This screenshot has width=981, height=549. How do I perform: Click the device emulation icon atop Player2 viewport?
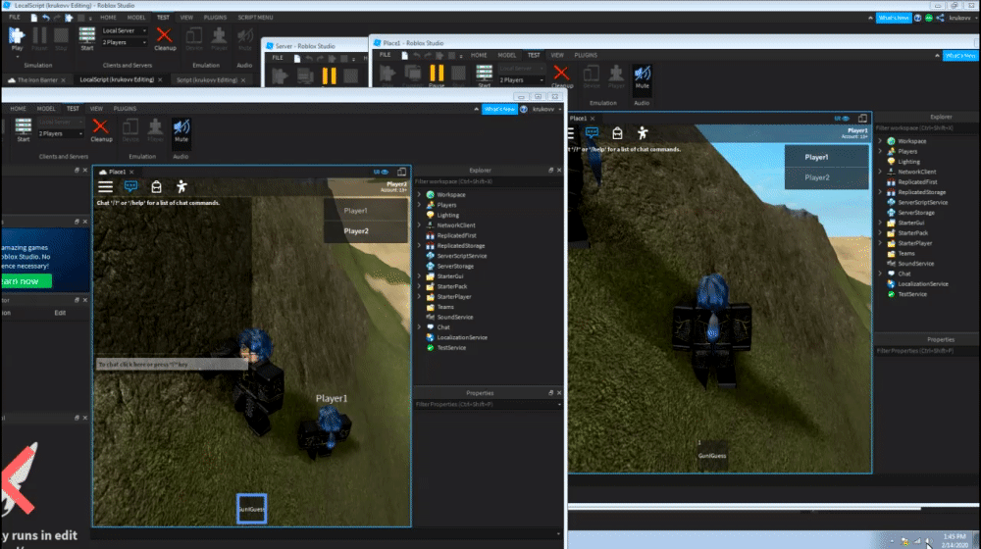401,172
